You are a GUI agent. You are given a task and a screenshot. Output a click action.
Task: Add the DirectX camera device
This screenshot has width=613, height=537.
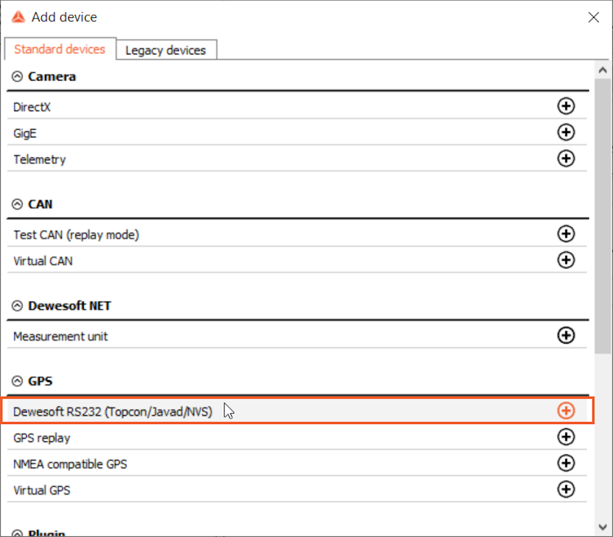(x=566, y=106)
